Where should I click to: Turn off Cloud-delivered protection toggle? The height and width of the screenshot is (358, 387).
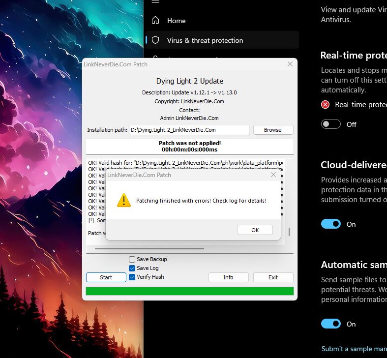coord(331,224)
